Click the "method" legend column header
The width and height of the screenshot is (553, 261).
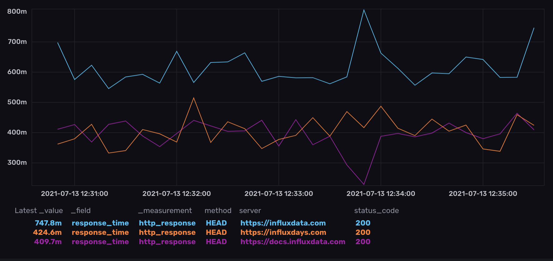tap(218, 211)
